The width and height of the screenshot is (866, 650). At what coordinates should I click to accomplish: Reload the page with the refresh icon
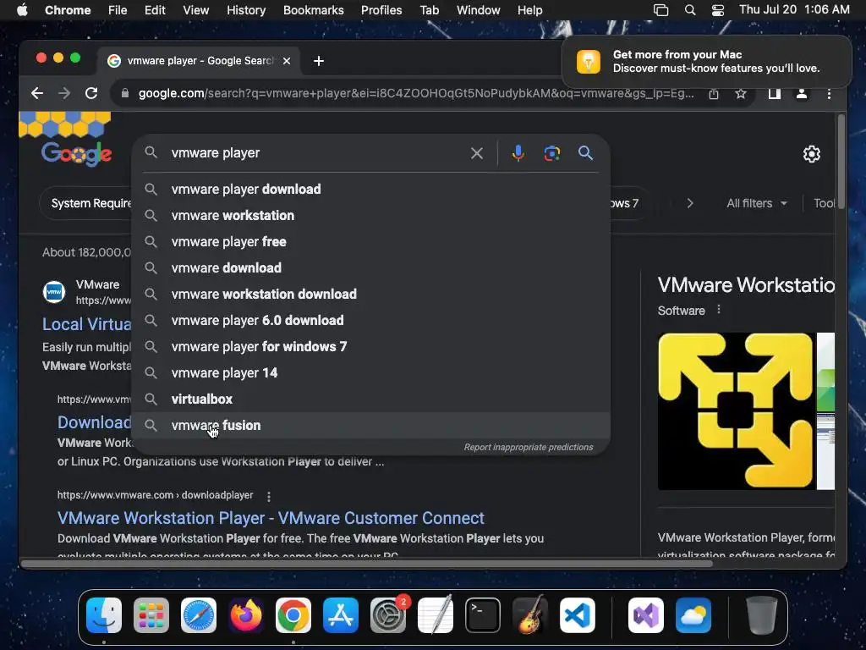(91, 93)
